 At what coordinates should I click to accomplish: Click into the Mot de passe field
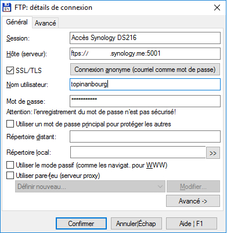145,101
